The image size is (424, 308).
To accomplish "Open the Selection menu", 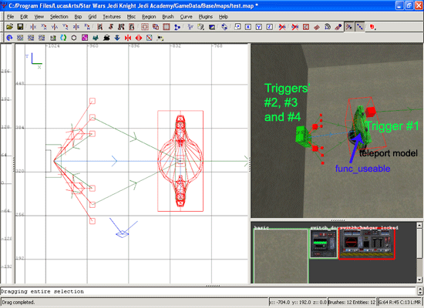I will (x=59, y=16).
